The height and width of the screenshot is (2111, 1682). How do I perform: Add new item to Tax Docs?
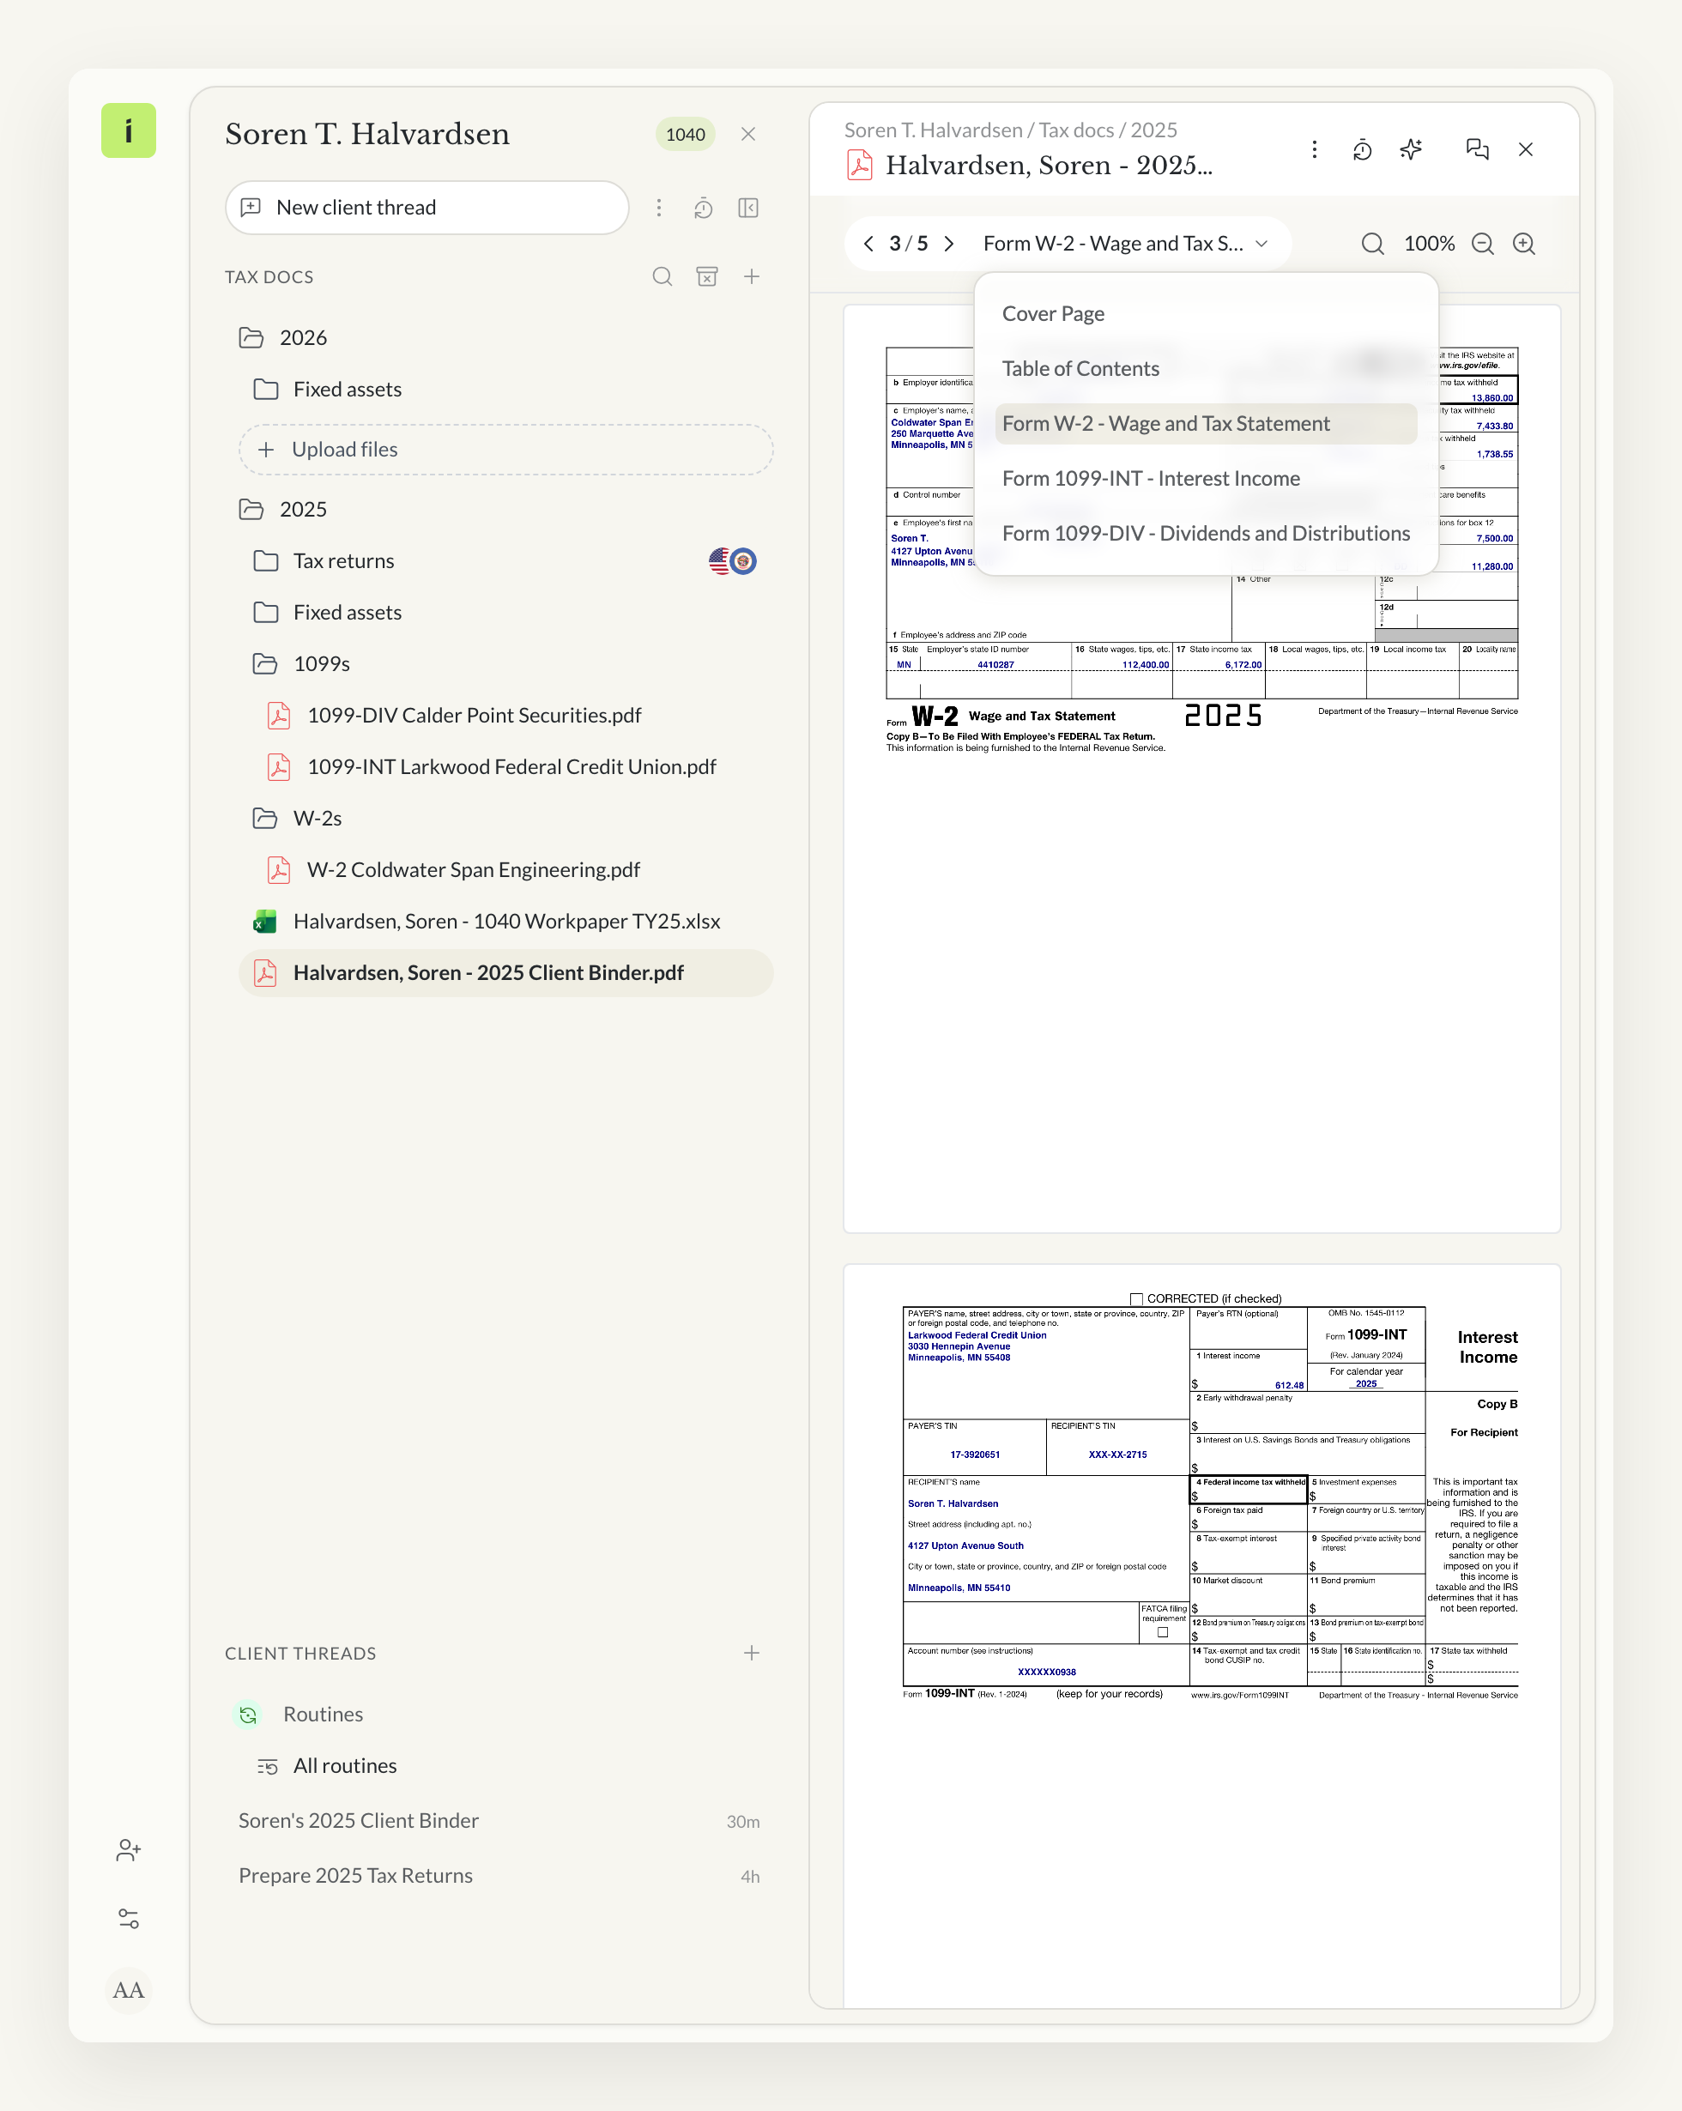[x=752, y=277]
